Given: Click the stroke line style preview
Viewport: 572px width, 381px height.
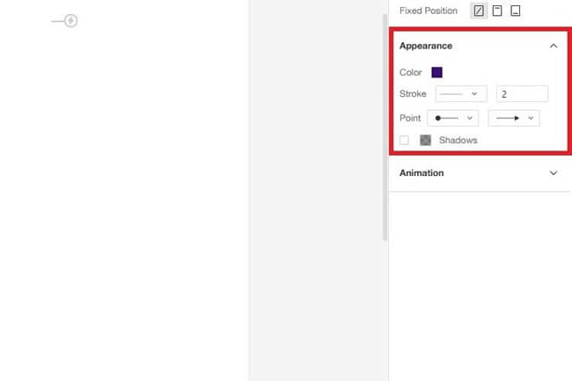Looking at the screenshot, I should point(451,94).
